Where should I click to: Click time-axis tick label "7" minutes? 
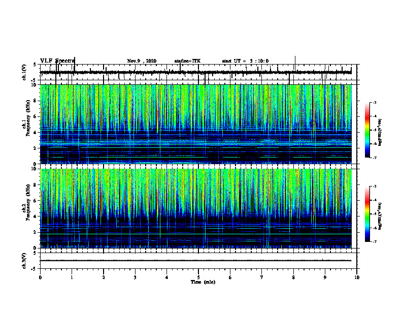(x=262, y=277)
